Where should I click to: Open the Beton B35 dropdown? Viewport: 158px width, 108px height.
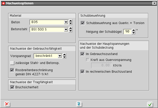click(66, 22)
